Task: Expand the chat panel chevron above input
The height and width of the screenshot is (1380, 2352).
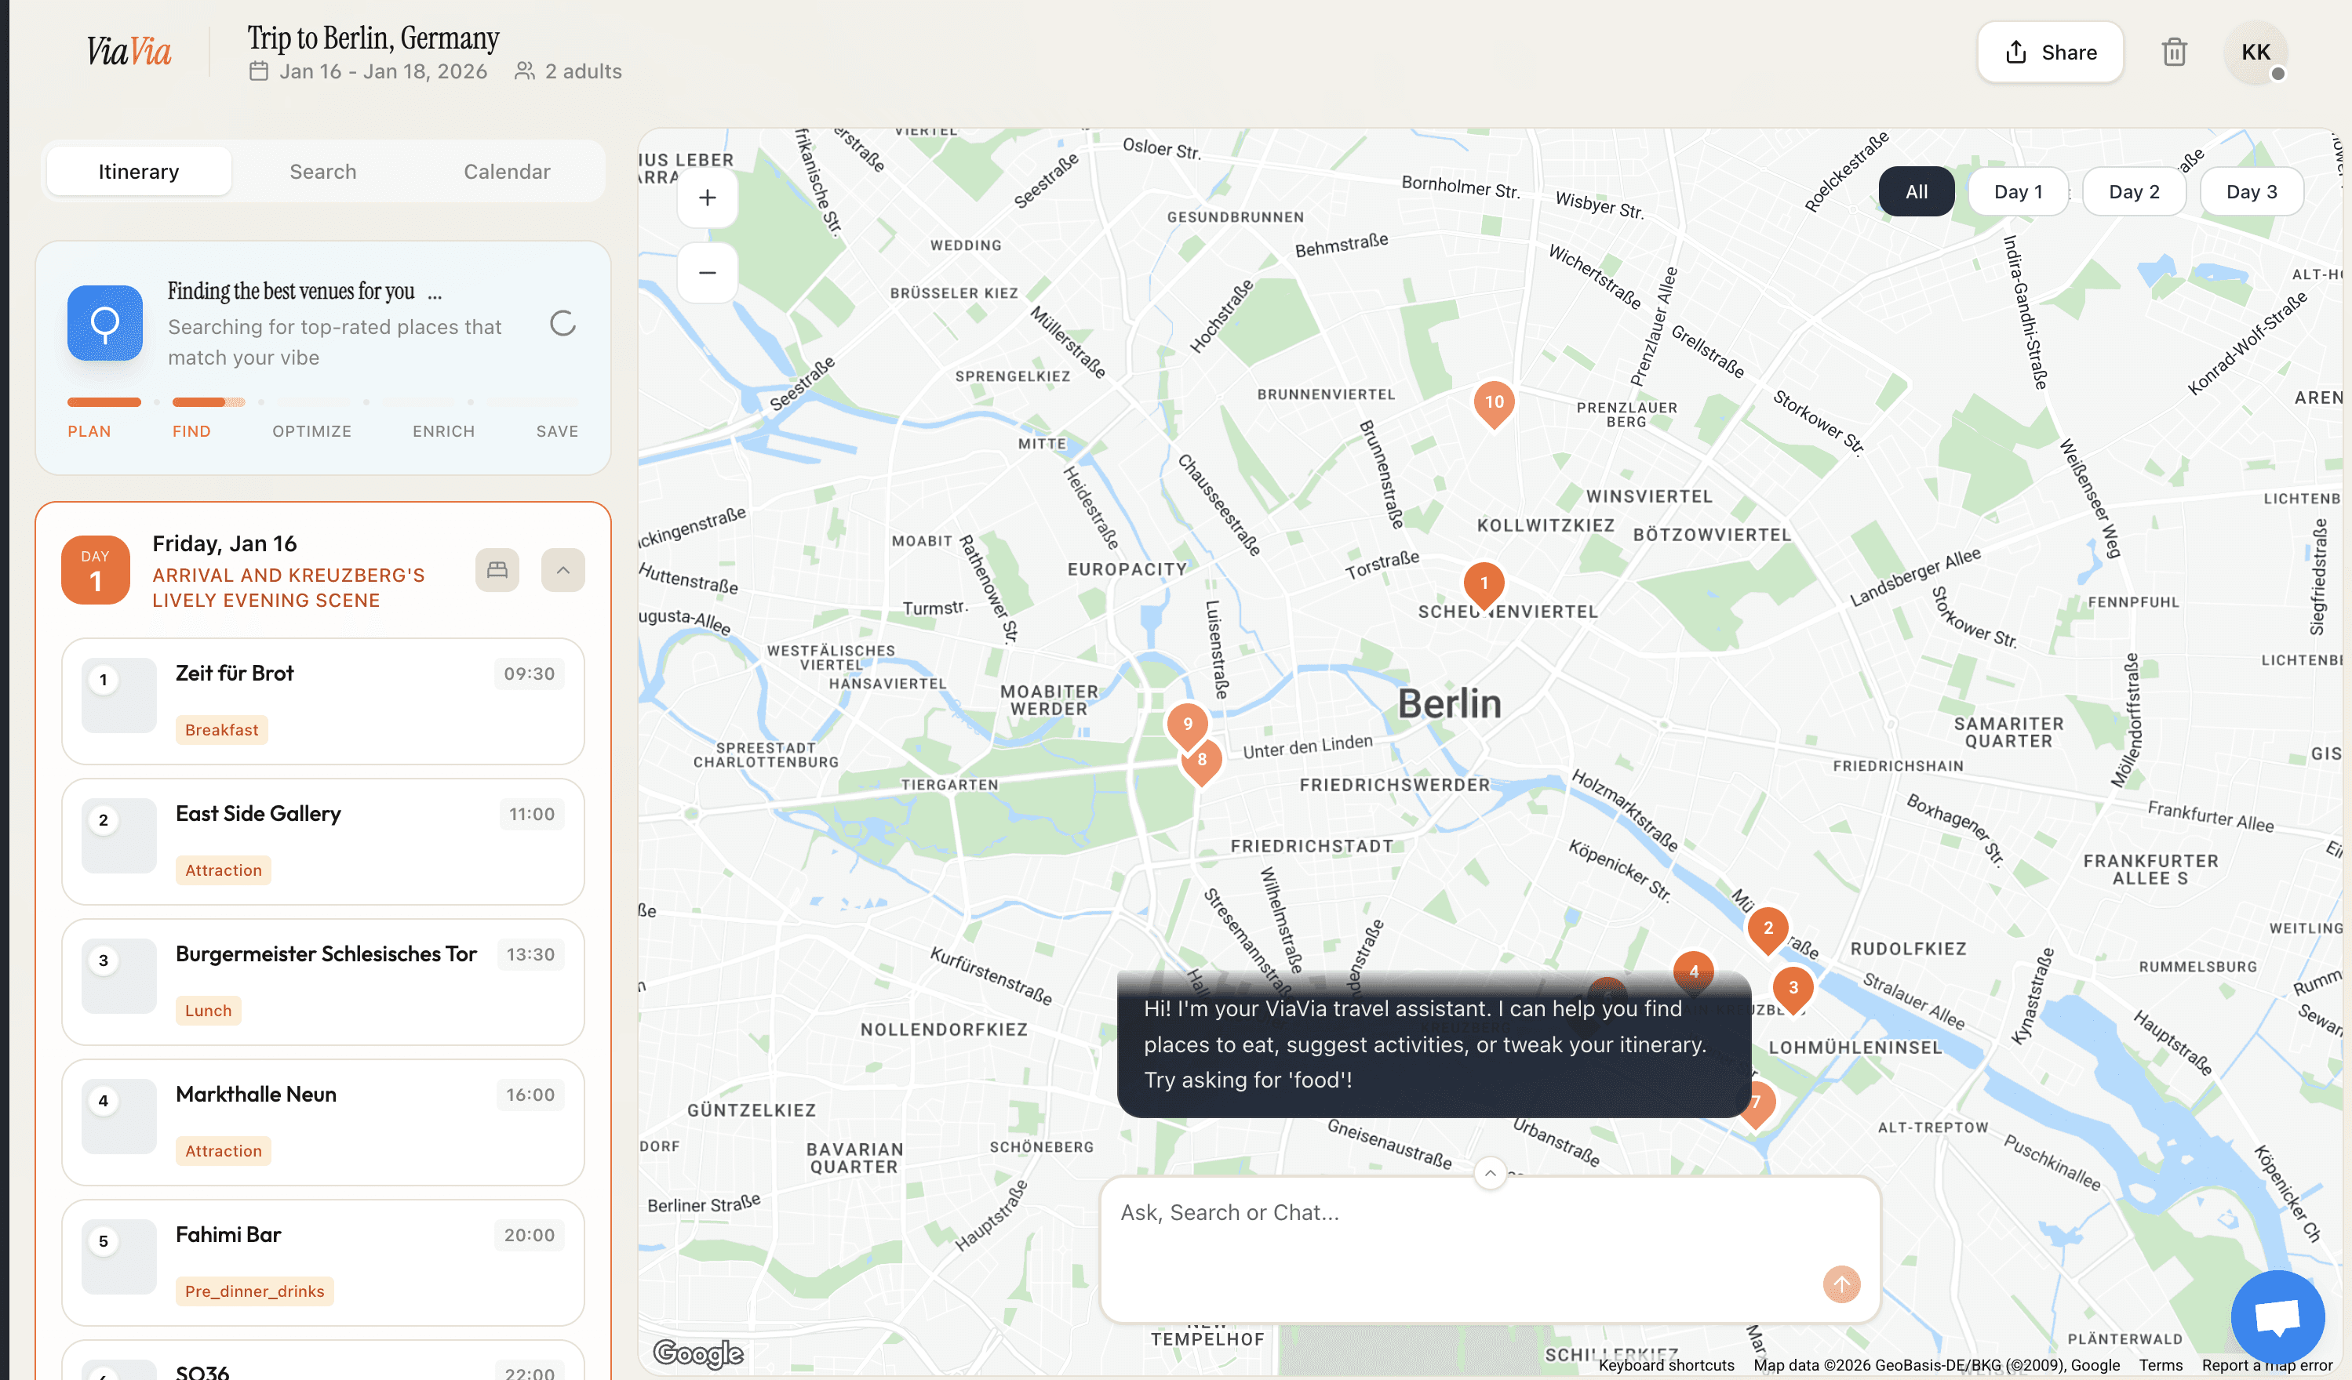Action: point(1491,1173)
